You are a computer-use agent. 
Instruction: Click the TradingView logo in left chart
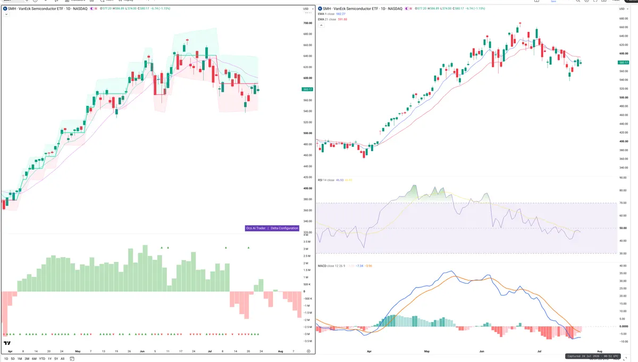click(7, 344)
